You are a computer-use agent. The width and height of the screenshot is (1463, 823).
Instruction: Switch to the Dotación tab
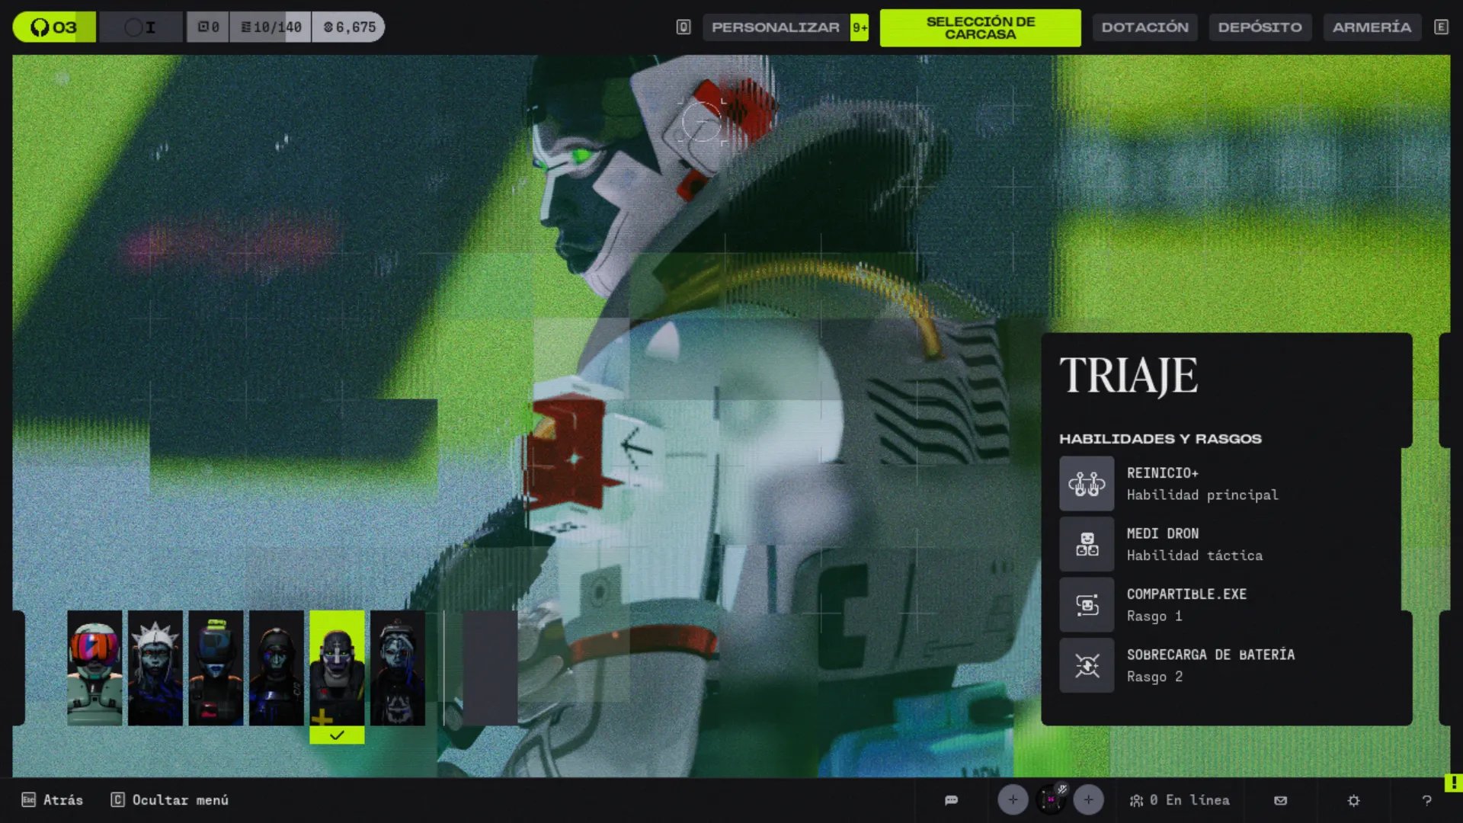(1144, 27)
